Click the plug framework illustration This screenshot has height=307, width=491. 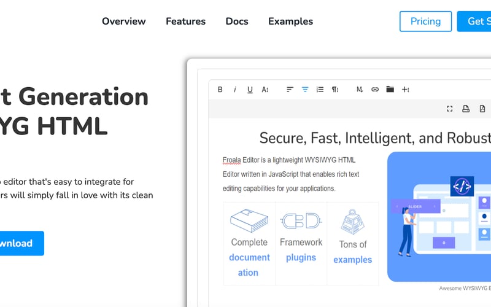pyautogui.click(x=301, y=221)
